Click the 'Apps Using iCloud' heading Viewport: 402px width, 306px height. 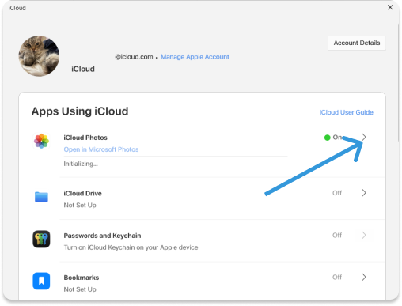pos(80,111)
